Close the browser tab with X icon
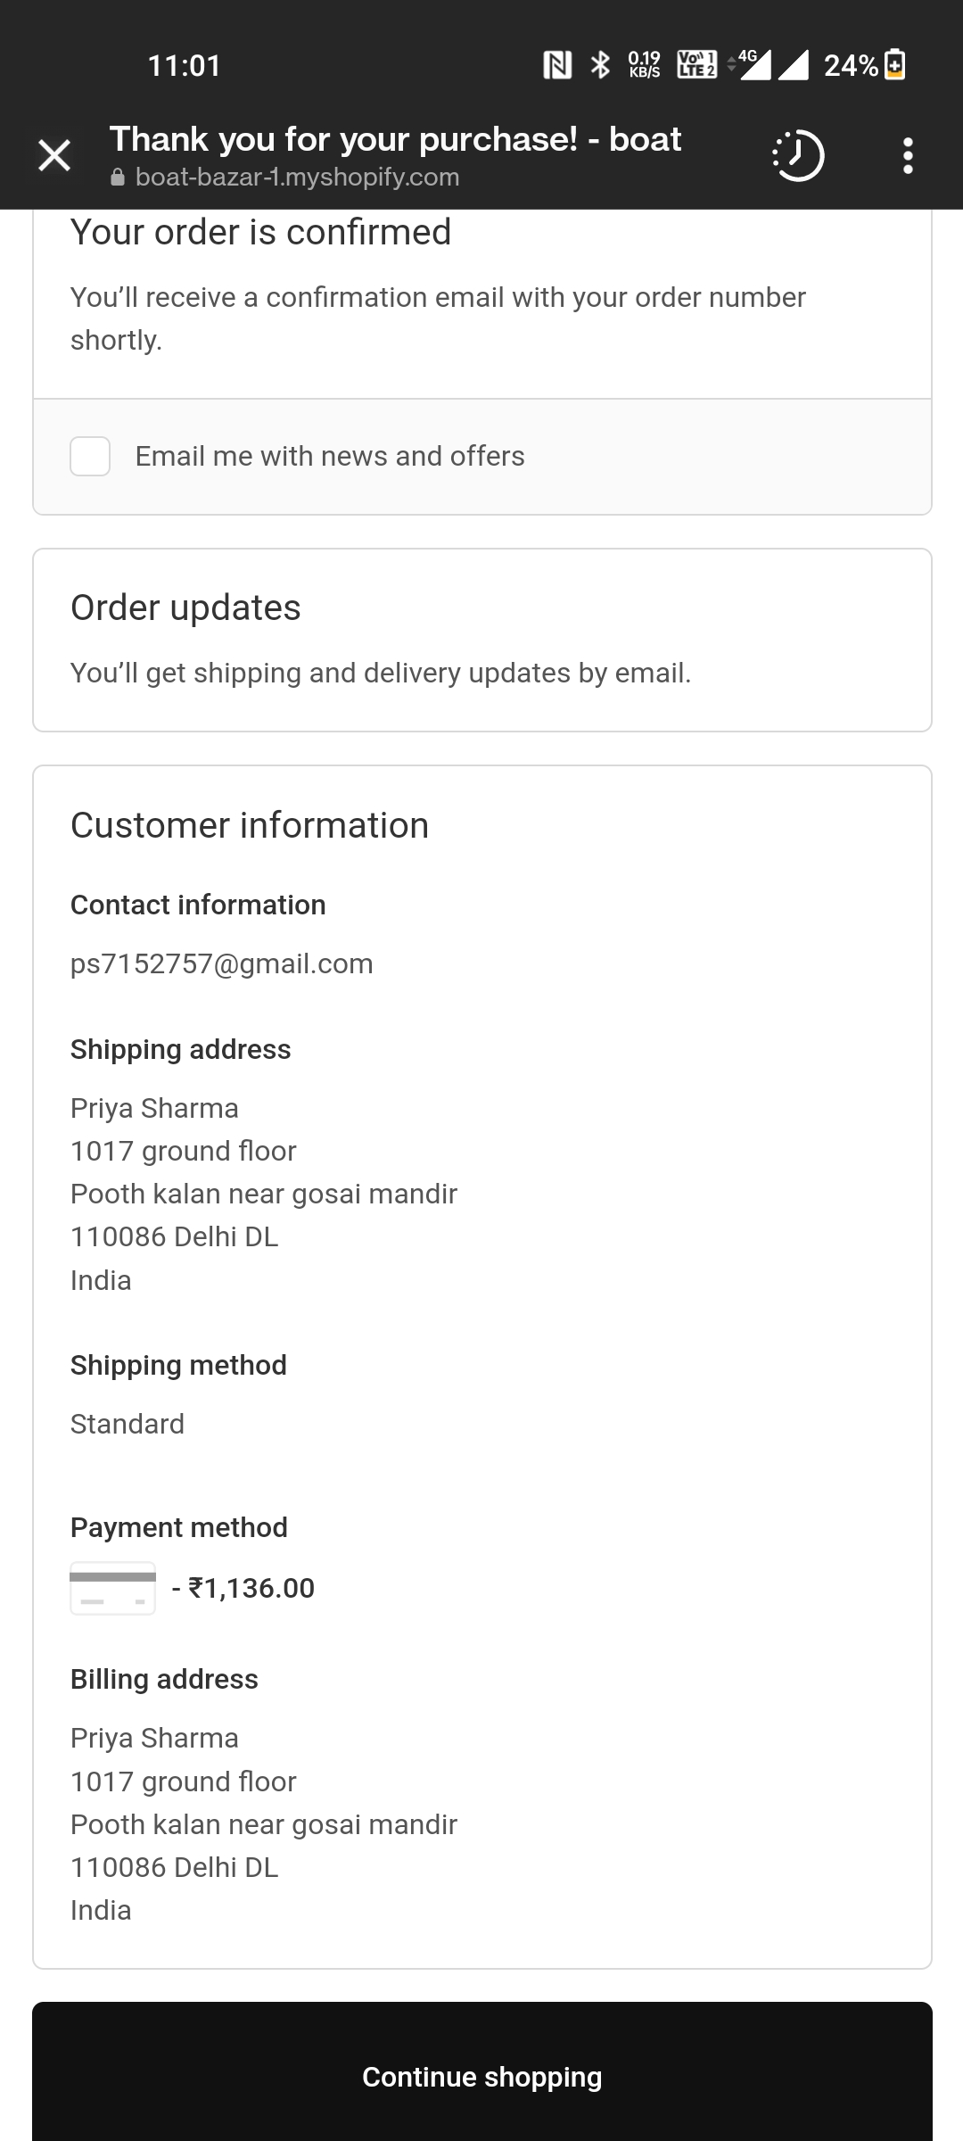The image size is (963, 2141). (x=54, y=156)
